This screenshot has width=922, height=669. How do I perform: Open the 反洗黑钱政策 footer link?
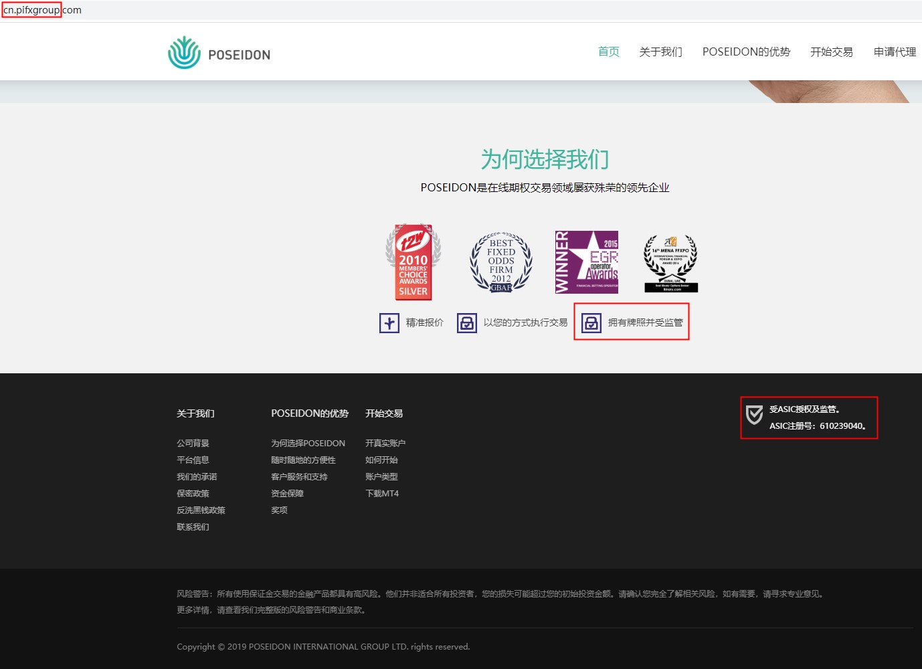(201, 510)
